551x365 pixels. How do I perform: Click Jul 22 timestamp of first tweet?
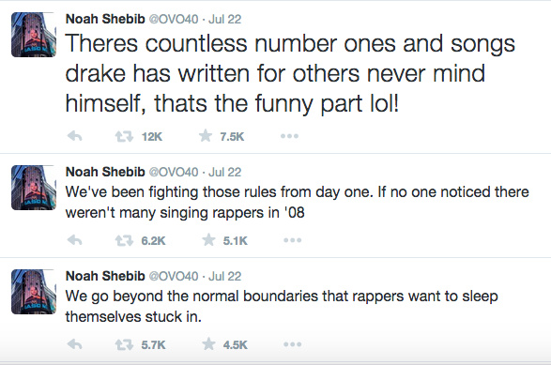[225, 19]
